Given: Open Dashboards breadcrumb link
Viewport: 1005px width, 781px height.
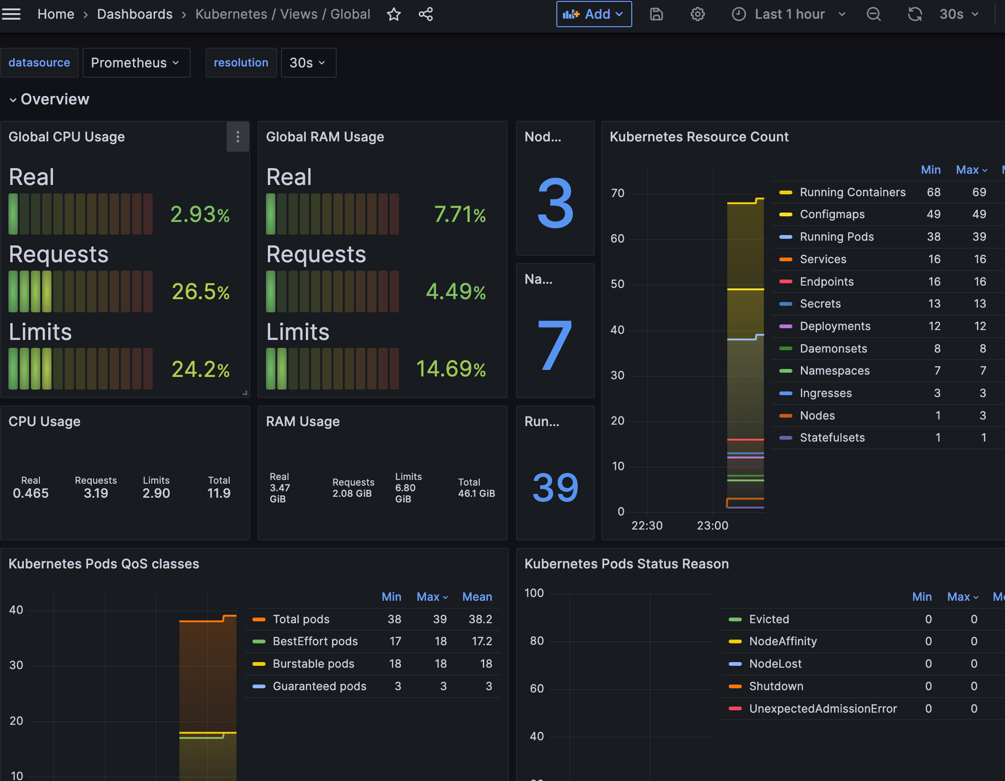Looking at the screenshot, I should (x=135, y=14).
